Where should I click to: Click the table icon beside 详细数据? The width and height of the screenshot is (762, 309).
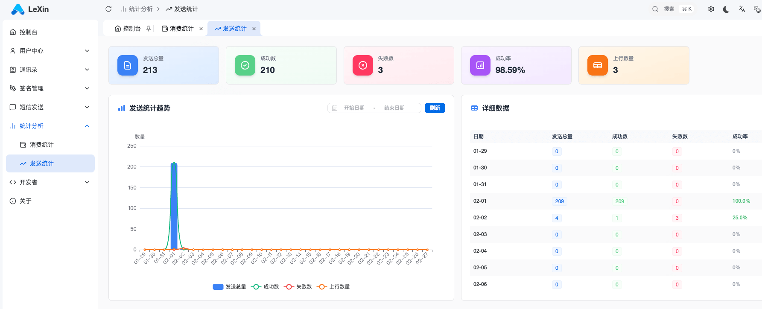tap(474, 108)
